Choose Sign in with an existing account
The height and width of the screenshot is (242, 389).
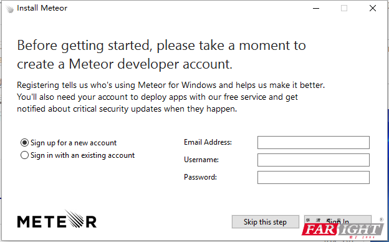(78, 155)
